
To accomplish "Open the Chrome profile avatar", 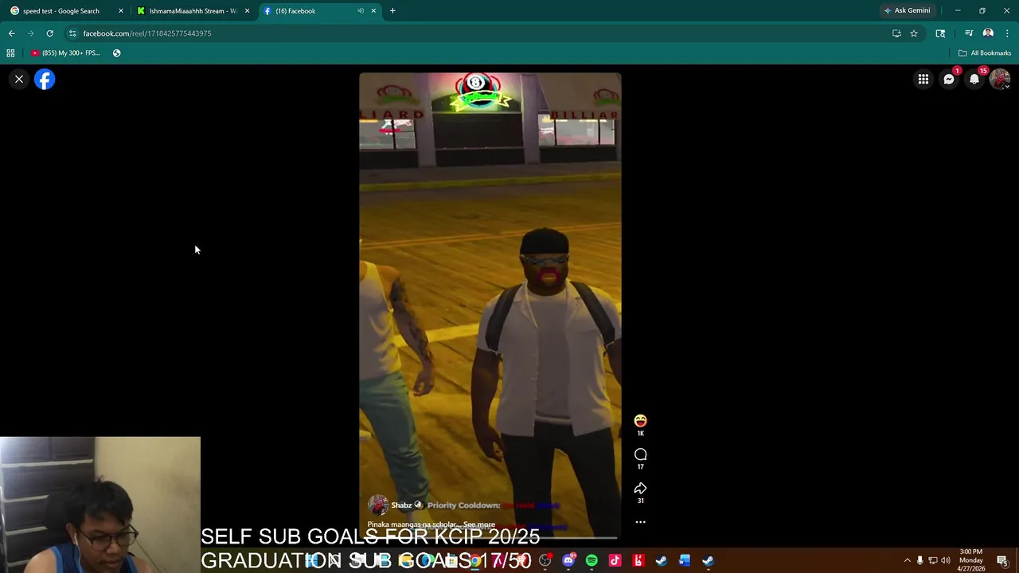I will [988, 33].
